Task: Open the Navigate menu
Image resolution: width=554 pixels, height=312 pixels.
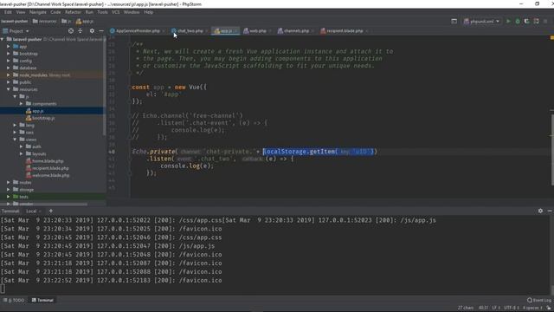Action: [x=37, y=12]
